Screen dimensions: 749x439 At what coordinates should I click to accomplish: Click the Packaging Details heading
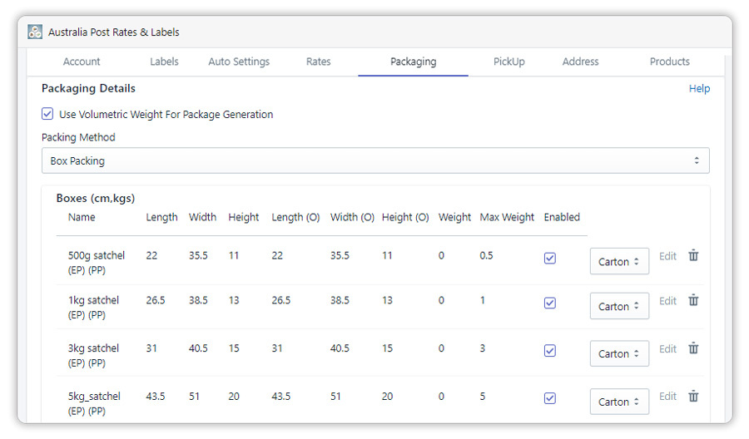[88, 88]
